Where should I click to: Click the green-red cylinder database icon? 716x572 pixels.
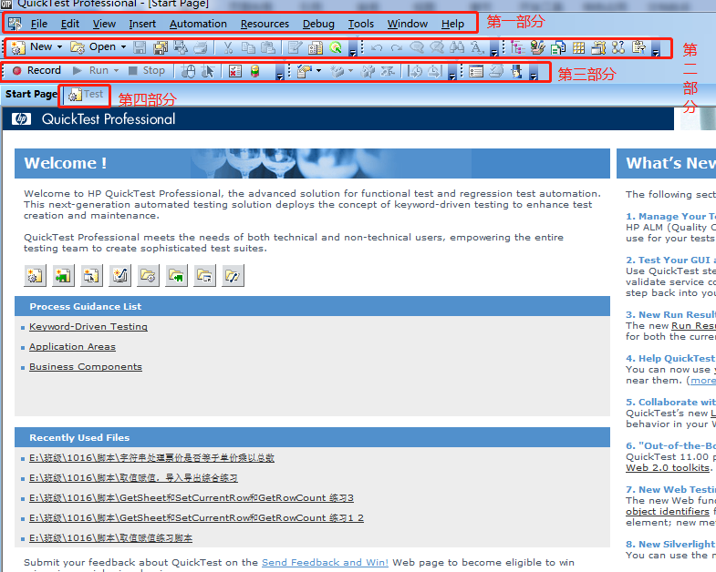point(254,71)
